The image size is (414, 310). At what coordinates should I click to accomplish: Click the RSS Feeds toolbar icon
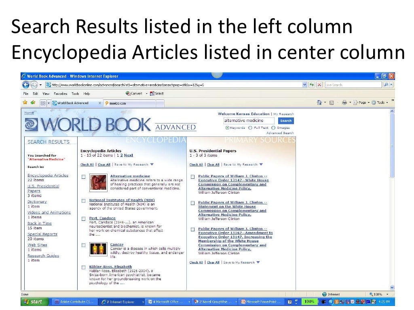pos(332,103)
